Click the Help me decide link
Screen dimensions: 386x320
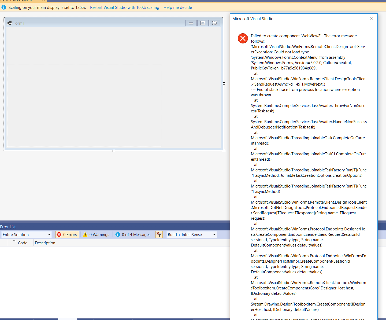[x=177, y=7]
